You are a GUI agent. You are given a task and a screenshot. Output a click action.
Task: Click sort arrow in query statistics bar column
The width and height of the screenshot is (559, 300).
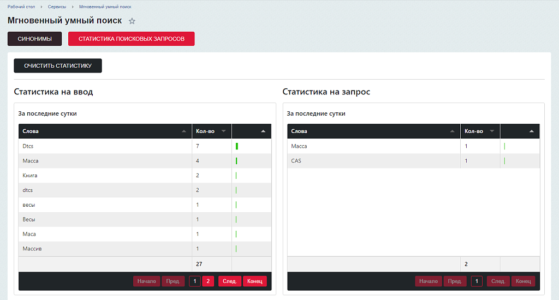532,131
